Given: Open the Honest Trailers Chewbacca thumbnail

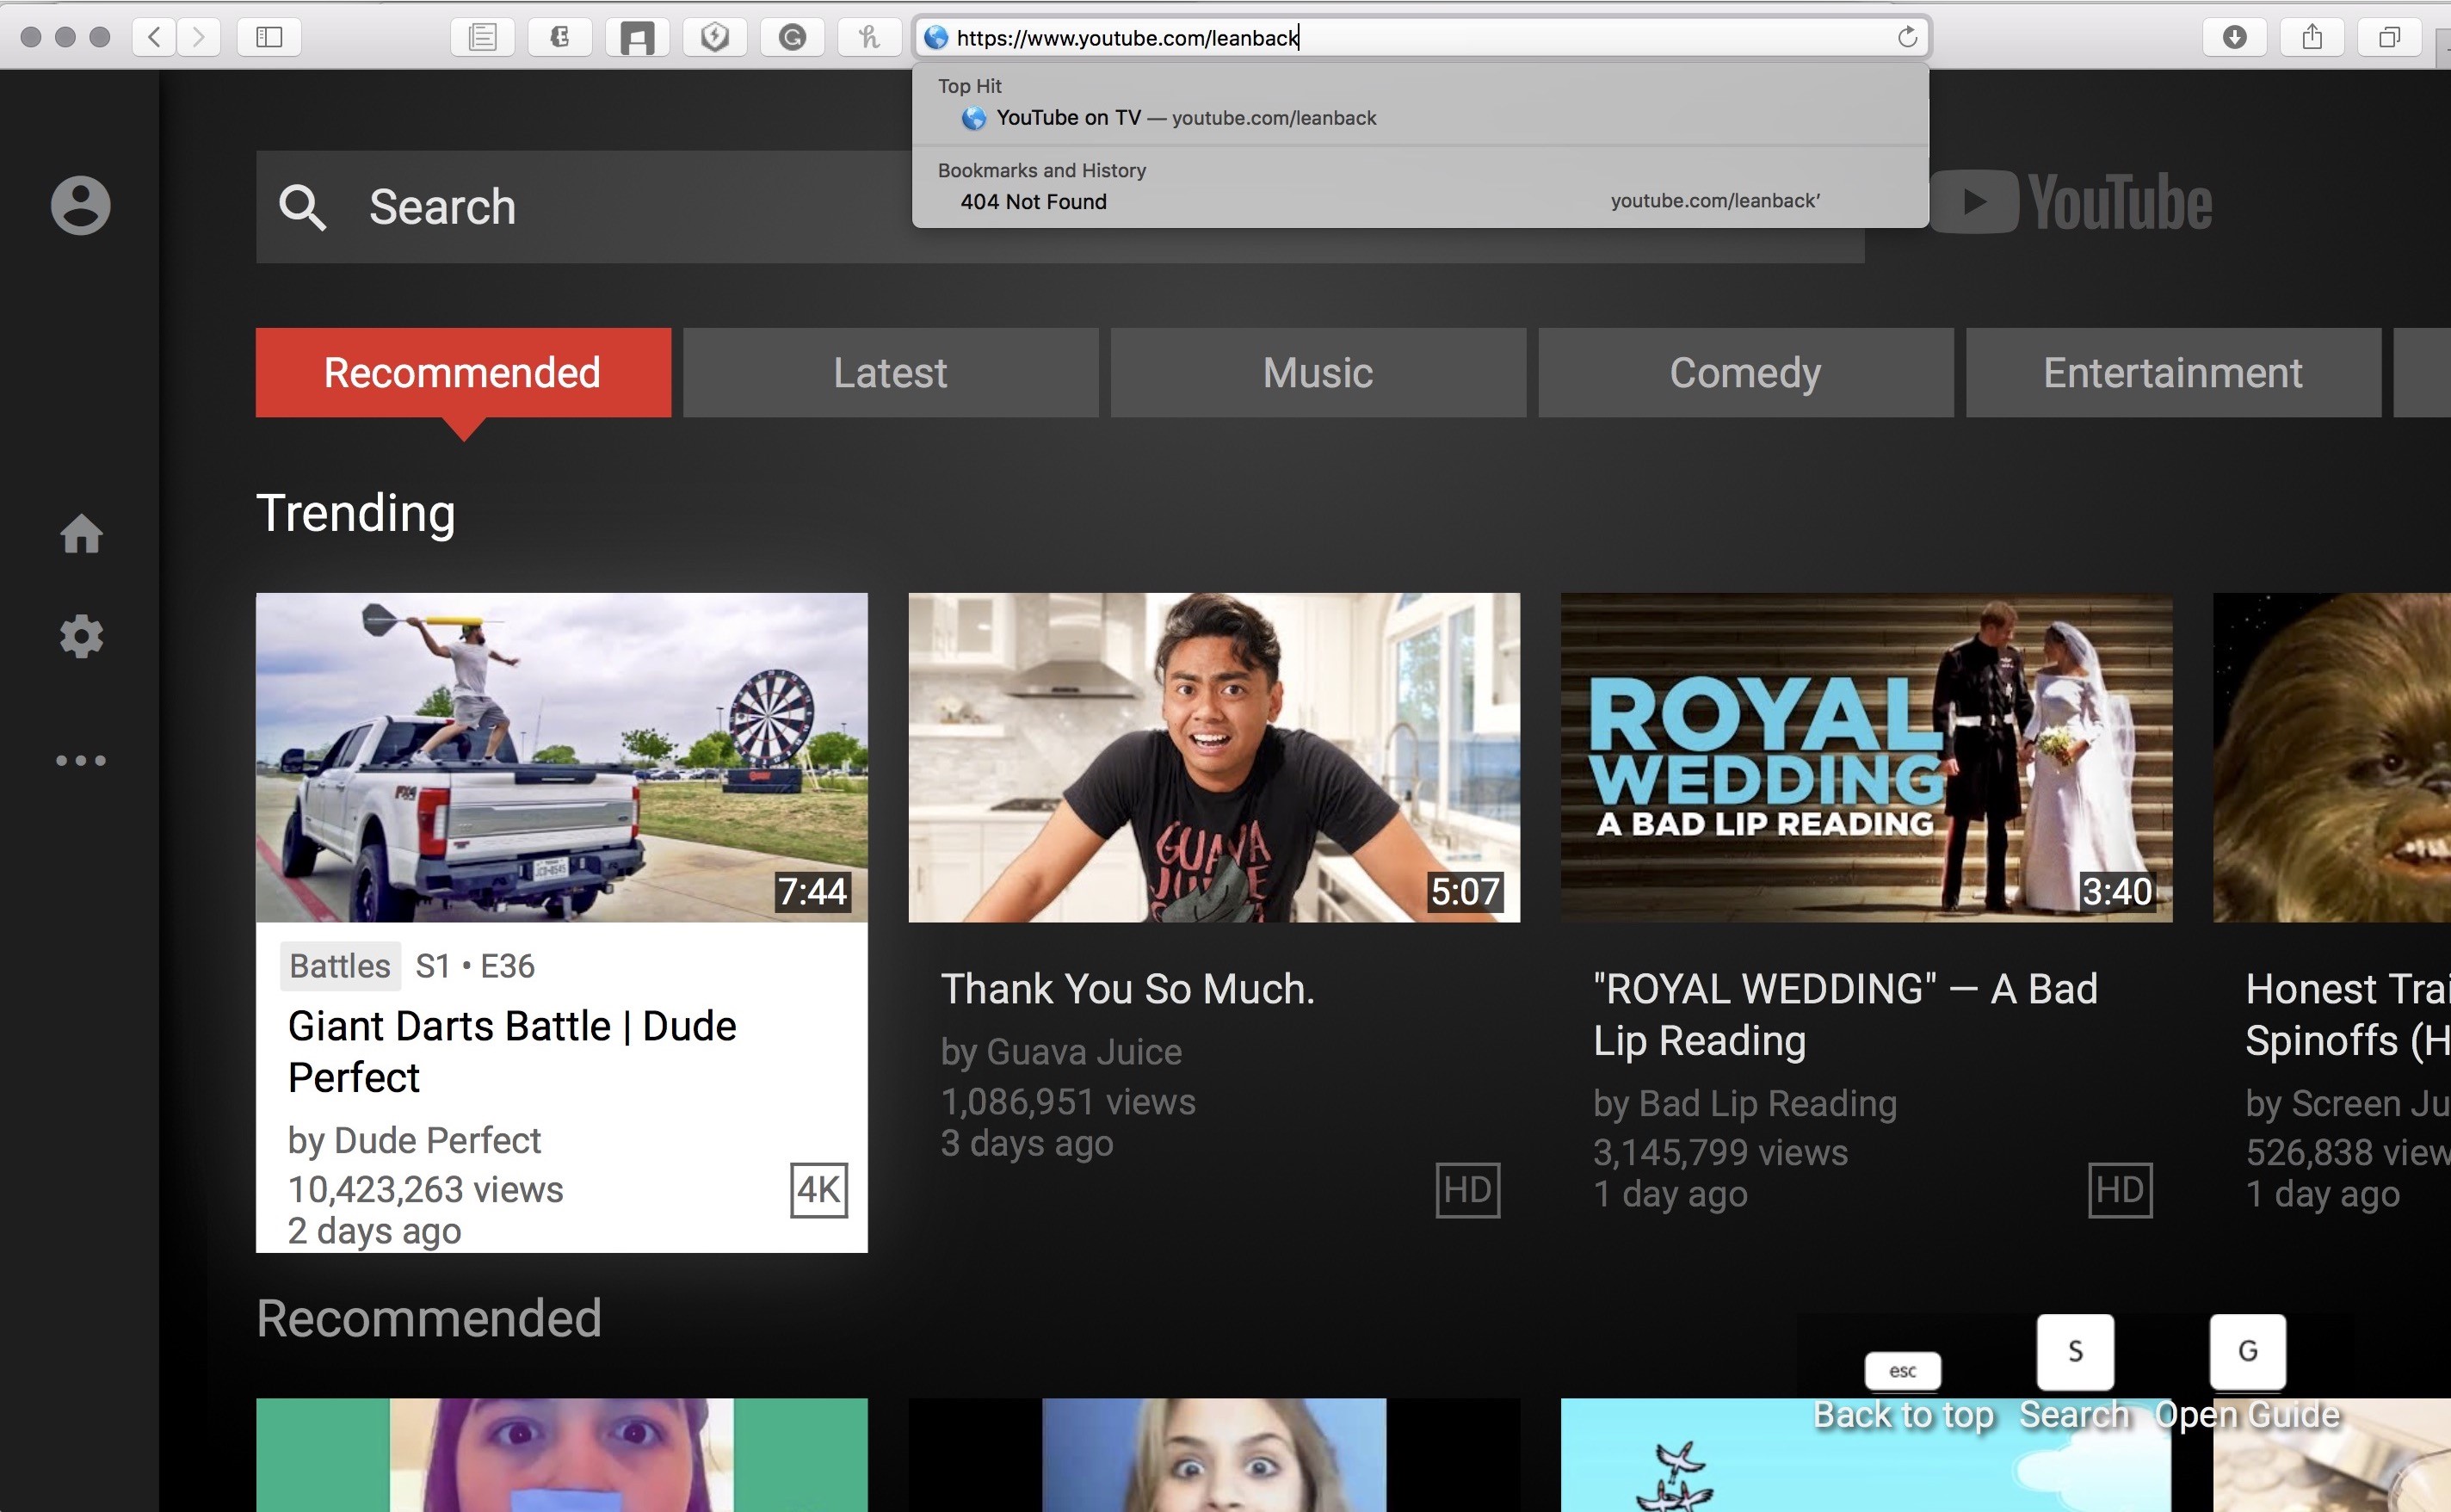Looking at the screenshot, I should tap(2332, 757).
